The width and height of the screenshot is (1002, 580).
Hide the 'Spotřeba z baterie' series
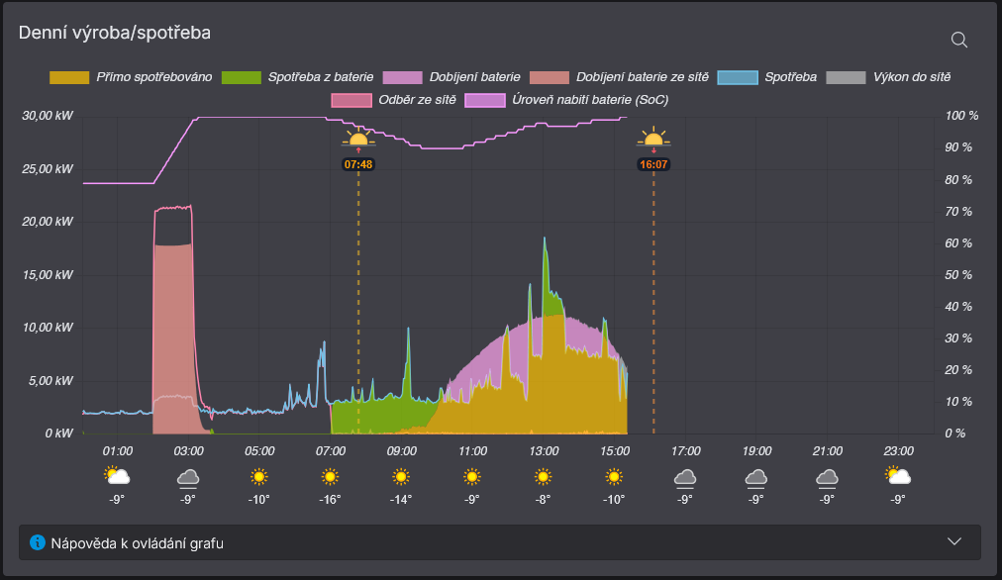(320, 76)
